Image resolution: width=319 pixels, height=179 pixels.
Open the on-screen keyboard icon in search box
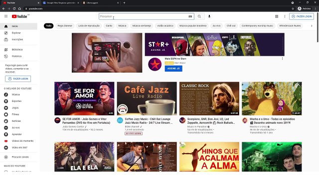click(x=190, y=16)
